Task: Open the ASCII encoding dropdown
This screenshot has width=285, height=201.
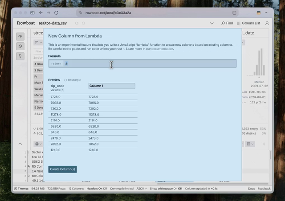Action: point(142,189)
